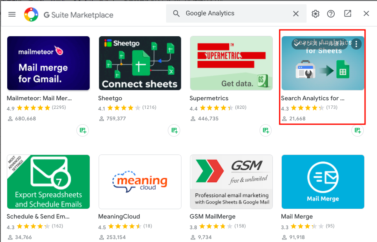
Task: Click the Search Analytics 4.3 star rating
Action: (x=307, y=108)
